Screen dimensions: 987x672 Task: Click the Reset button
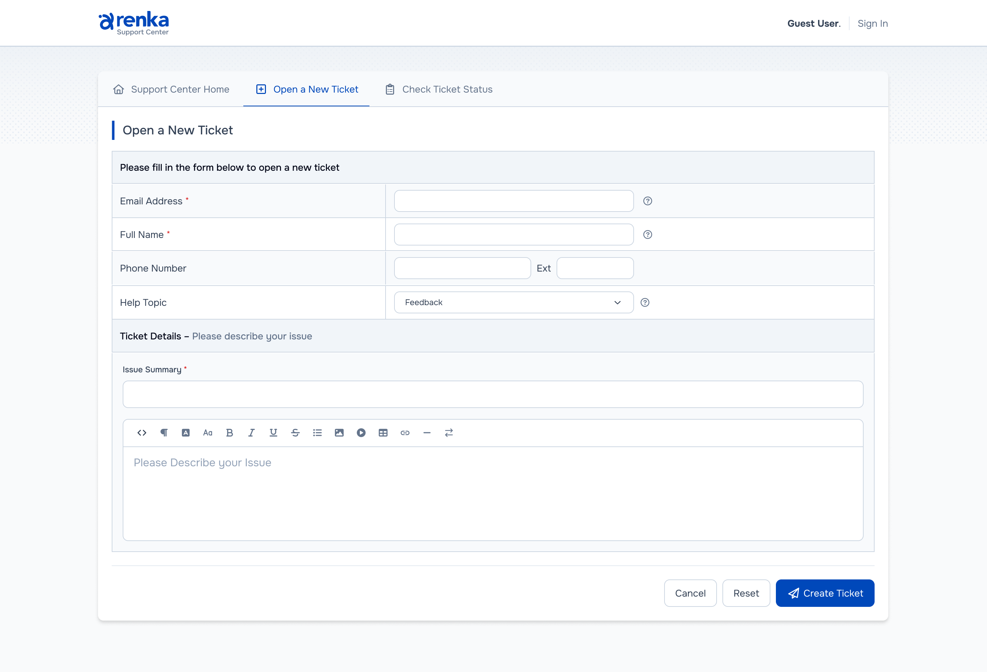click(x=746, y=593)
